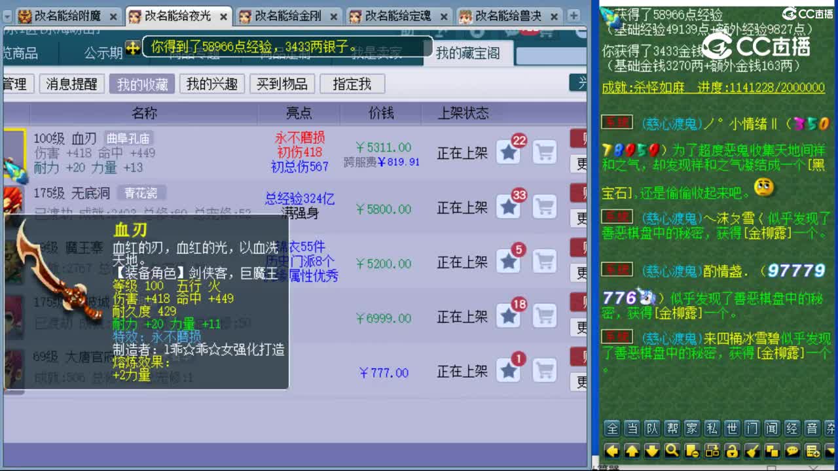Click the page-with-minus chat icon
Image resolution: width=838 pixels, height=471 pixels.
point(692,450)
